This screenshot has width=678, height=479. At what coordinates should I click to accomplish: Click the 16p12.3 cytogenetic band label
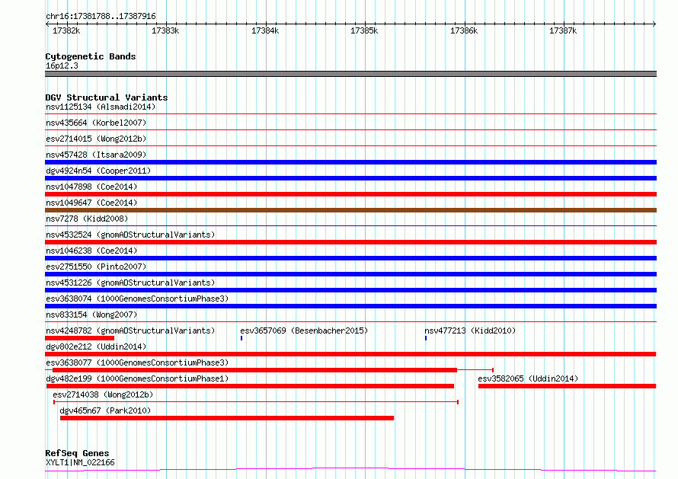pos(62,65)
